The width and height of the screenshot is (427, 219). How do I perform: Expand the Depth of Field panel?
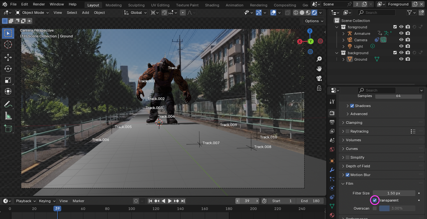click(358, 166)
